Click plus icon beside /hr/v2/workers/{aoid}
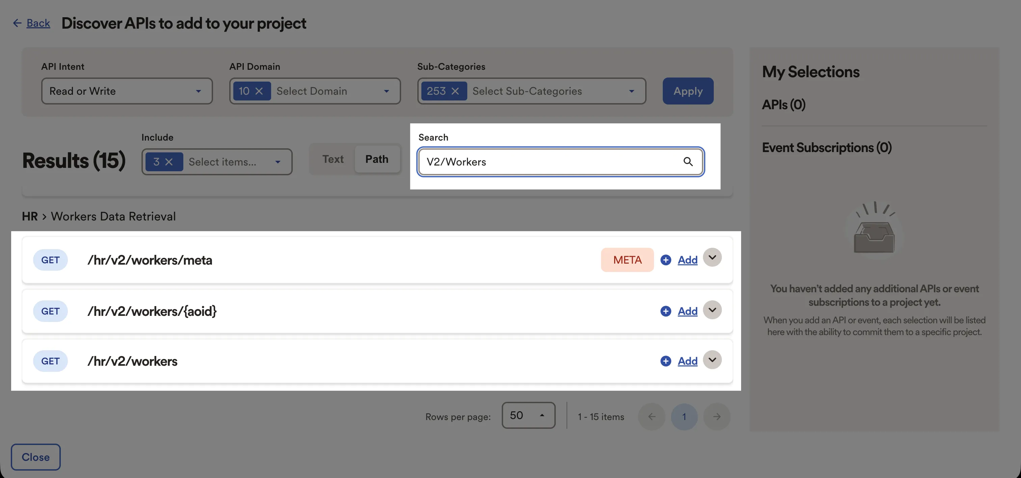The height and width of the screenshot is (478, 1021). 665,311
